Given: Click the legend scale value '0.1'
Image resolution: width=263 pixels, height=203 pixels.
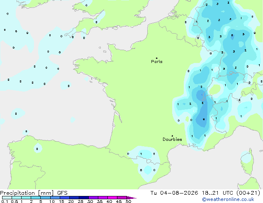Looking at the screenshot, I should (4, 201).
